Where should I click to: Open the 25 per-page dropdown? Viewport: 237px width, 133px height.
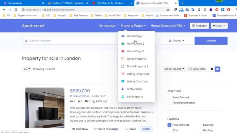27,69
